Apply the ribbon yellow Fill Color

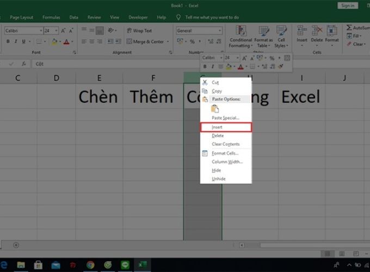point(54,41)
